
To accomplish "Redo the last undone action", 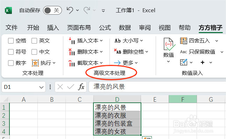I will (87, 10).
